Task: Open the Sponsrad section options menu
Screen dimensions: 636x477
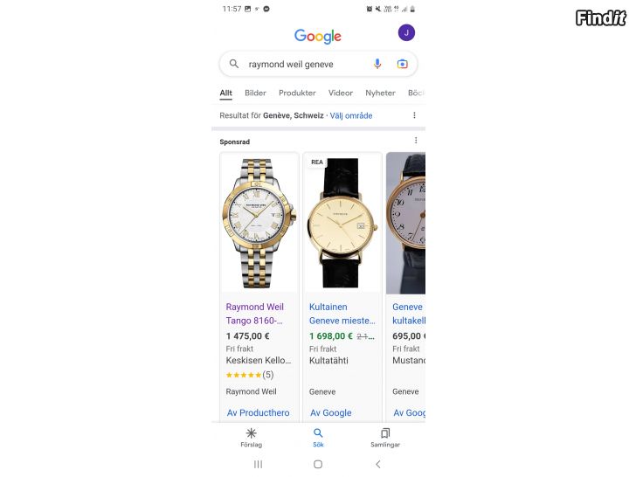Action: [416, 141]
